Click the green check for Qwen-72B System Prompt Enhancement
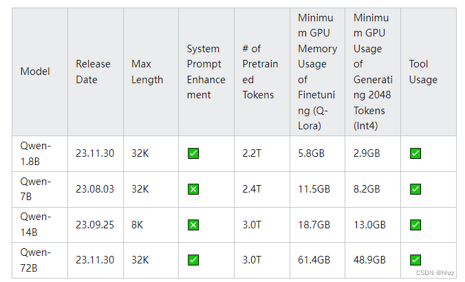465x282 pixels. point(193,260)
